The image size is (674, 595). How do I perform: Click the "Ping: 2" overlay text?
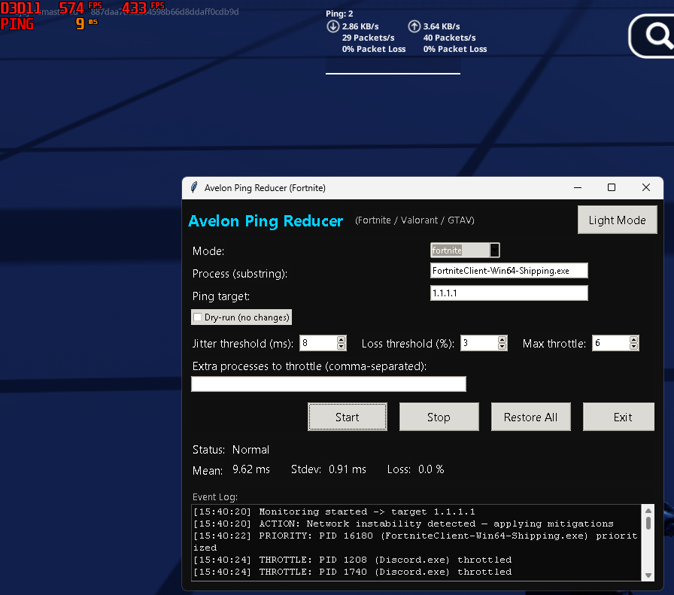click(339, 14)
